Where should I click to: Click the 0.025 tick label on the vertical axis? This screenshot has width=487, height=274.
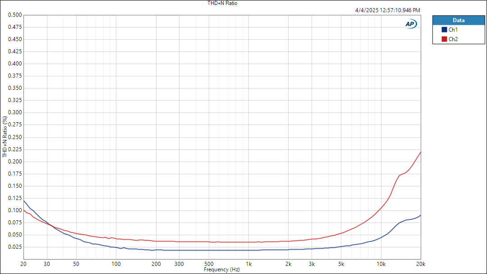pos(15,247)
